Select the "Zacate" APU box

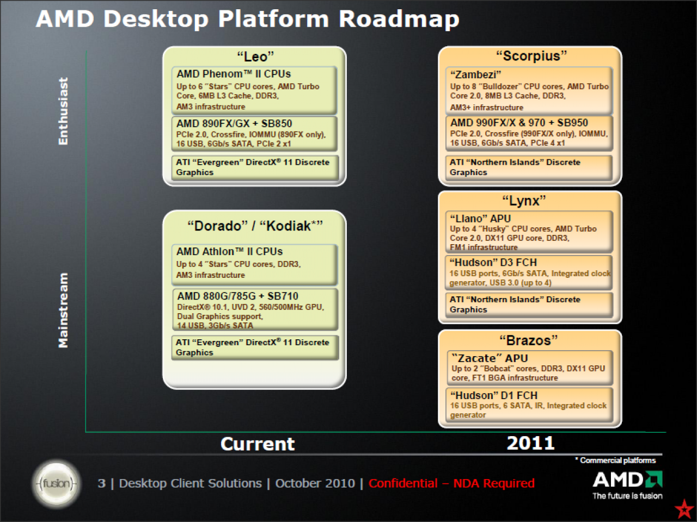[x=530, y=368]
